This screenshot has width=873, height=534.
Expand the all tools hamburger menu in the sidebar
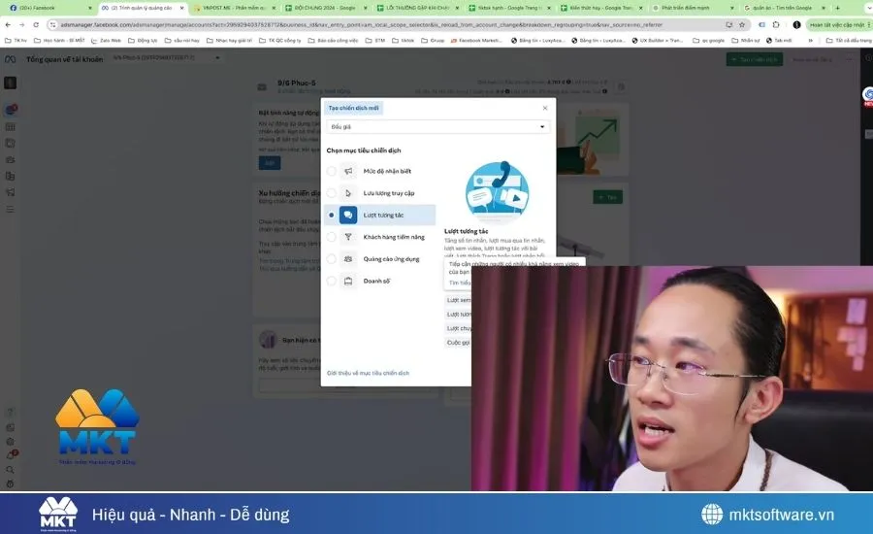10,210
